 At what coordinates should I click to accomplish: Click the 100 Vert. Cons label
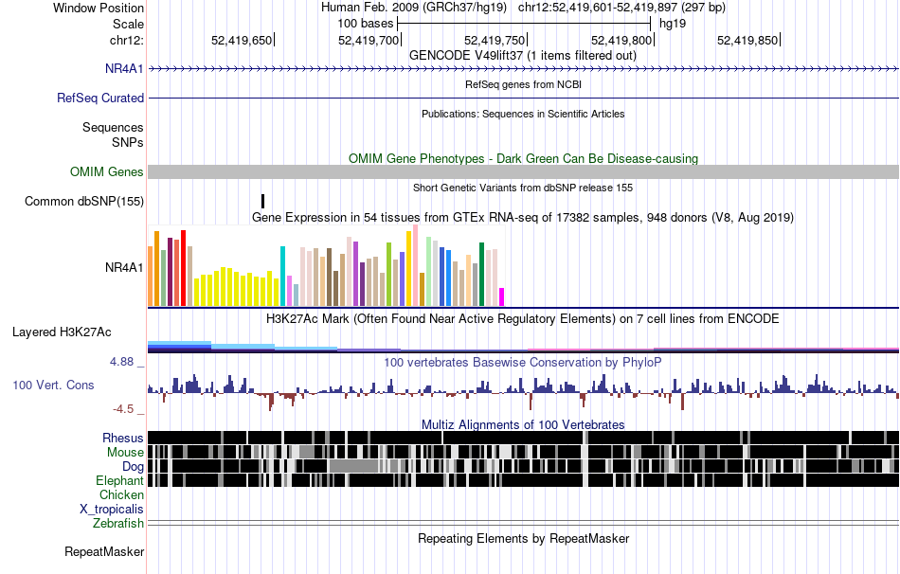coord(53,386)
